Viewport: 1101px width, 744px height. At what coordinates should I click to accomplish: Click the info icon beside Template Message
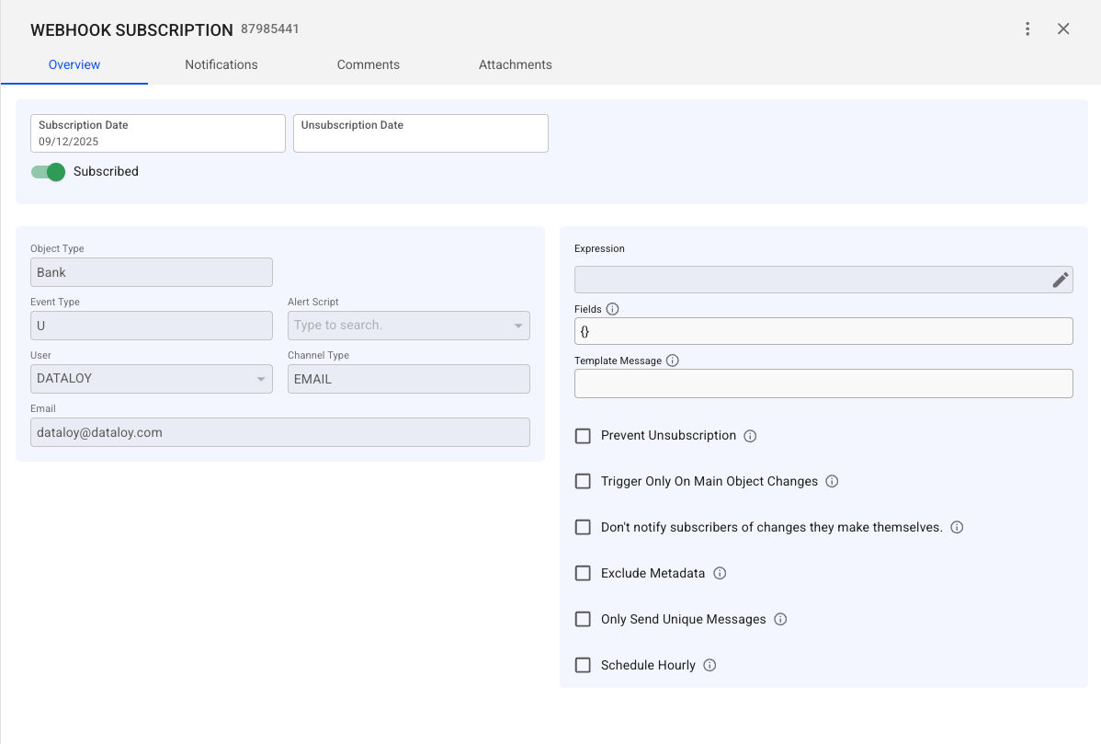(672, 361)
